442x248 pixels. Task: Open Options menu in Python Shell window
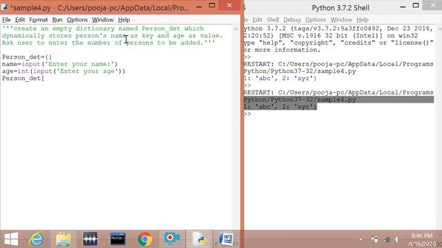click(x=316, y=20)
